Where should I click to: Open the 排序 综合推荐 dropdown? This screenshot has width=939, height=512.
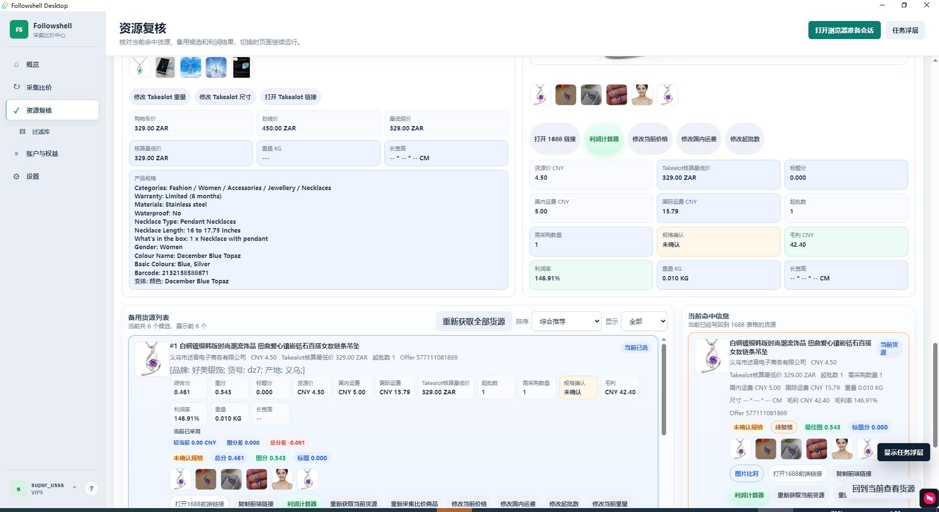point(566,321)
